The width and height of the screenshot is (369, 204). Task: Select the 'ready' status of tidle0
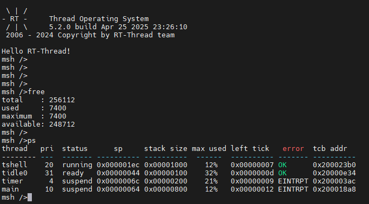coord(73,173)
